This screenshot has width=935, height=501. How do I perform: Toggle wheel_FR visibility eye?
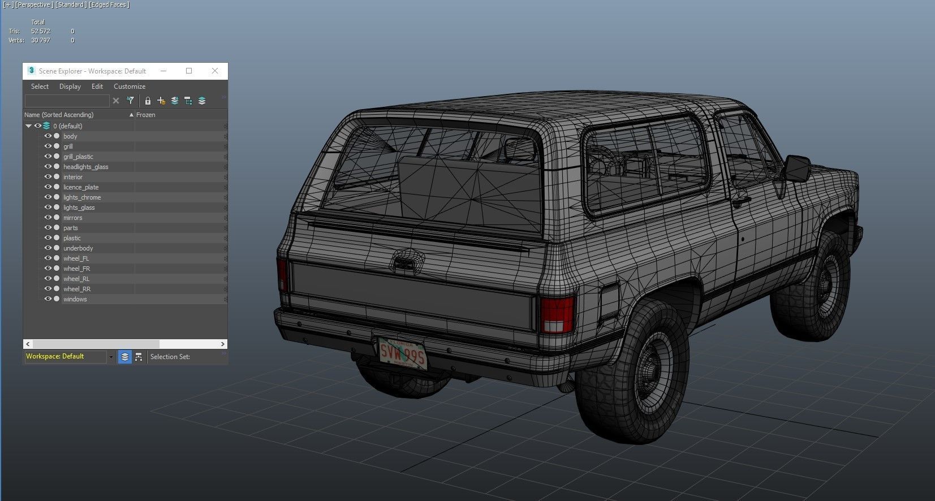click(48, 269)
